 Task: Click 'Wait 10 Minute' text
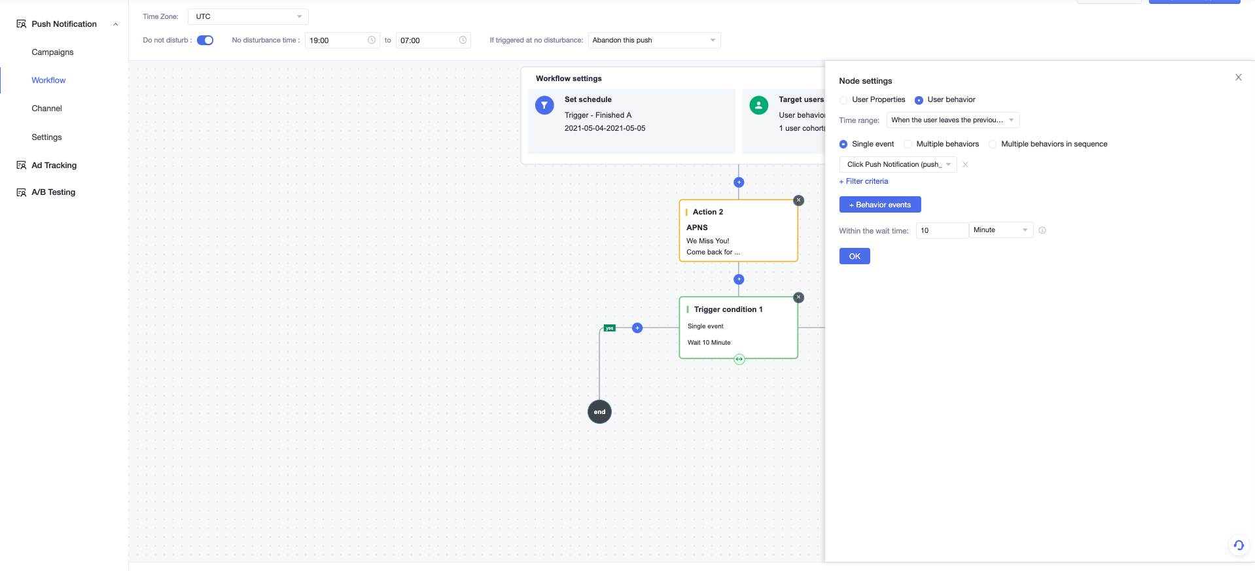(709, 343)
